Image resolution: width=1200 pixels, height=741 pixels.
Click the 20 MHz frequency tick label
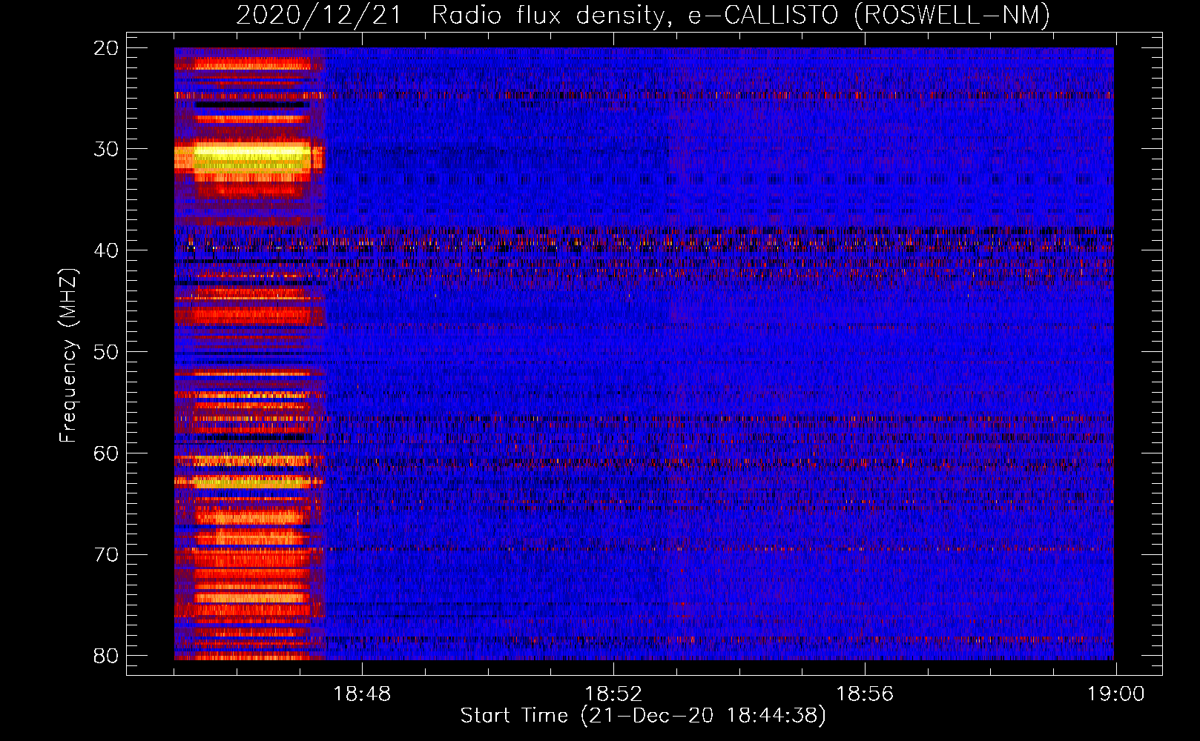(x=106, y=48)
